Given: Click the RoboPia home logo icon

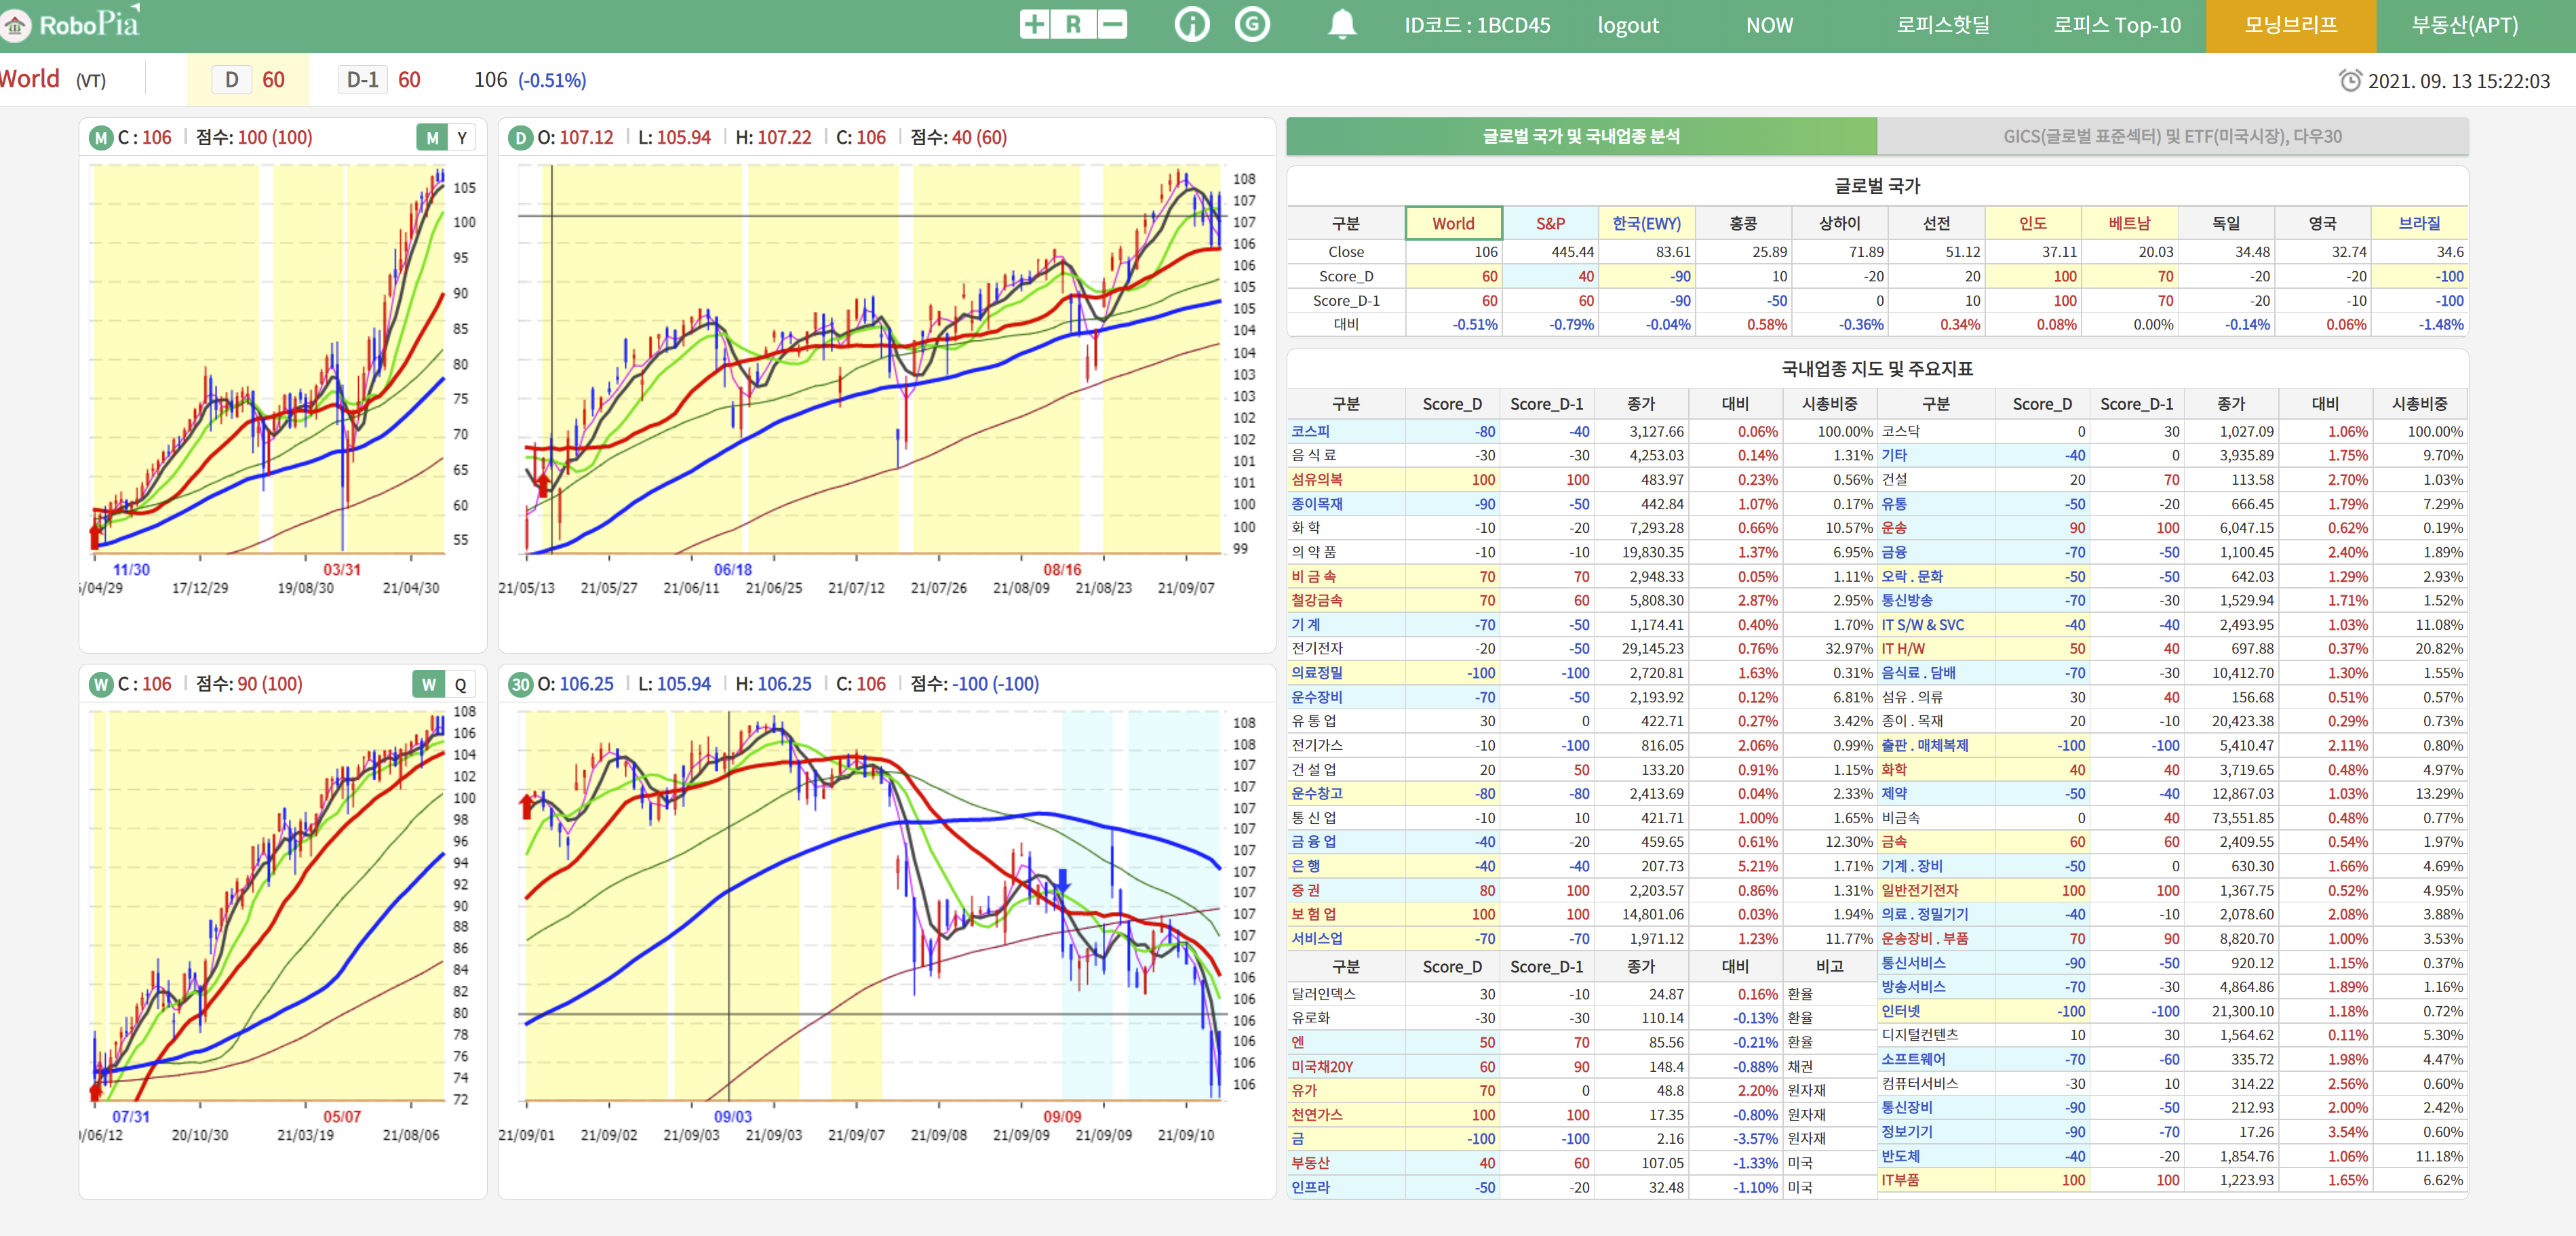Looking at the screenshot, I should [x=16, y=25].
